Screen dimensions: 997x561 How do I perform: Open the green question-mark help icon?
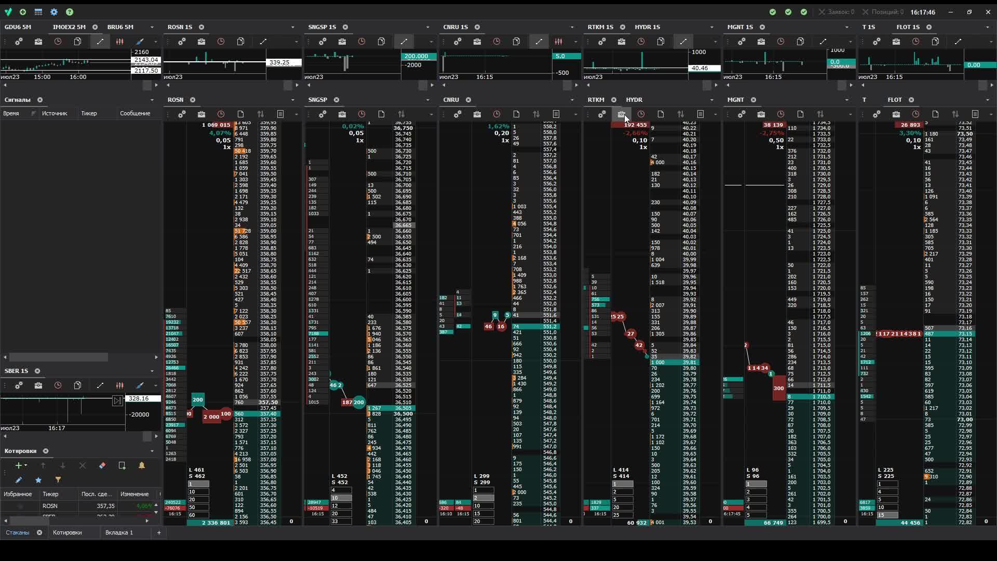click(70, 12)
